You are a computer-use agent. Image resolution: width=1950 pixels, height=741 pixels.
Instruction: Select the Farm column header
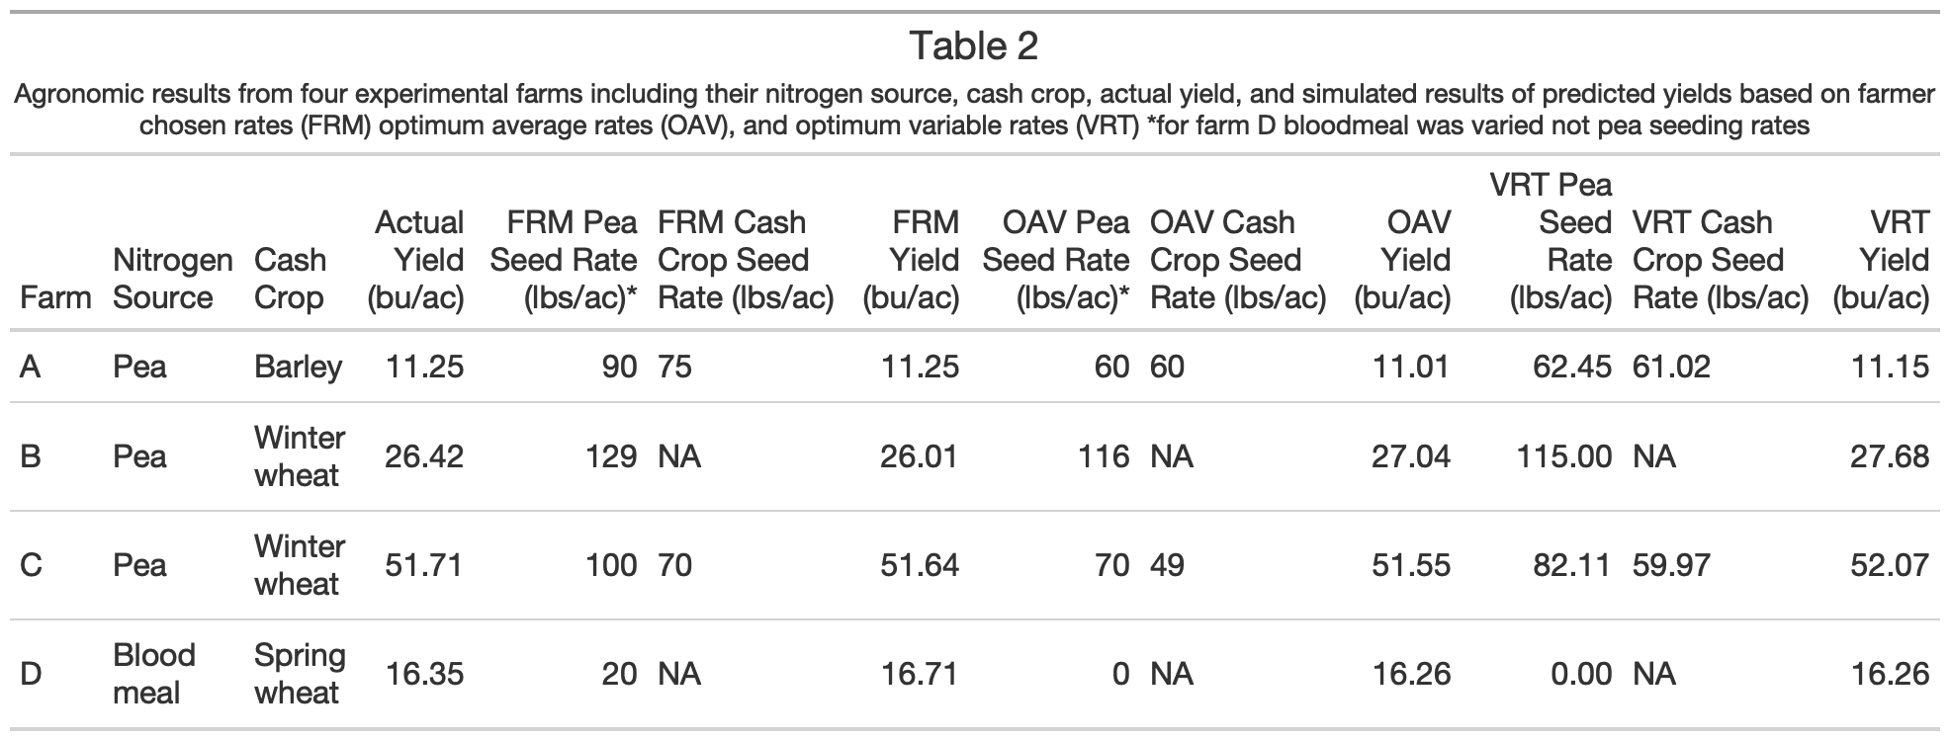tap(55, 297)
